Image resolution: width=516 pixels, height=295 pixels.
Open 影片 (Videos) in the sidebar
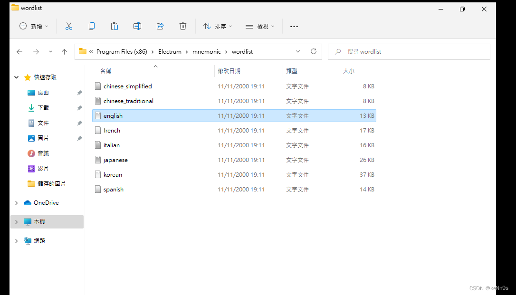click(x=43, y=168)
